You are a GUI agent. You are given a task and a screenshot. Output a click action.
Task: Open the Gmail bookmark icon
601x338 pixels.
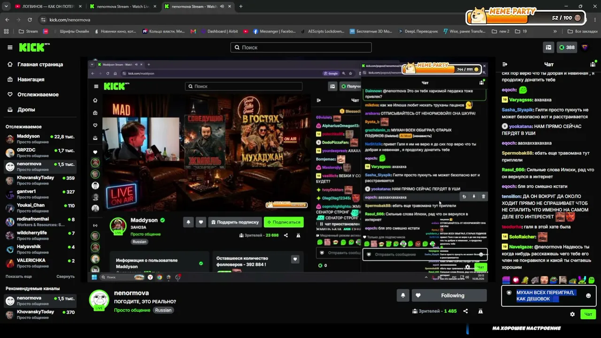point(193,31)
